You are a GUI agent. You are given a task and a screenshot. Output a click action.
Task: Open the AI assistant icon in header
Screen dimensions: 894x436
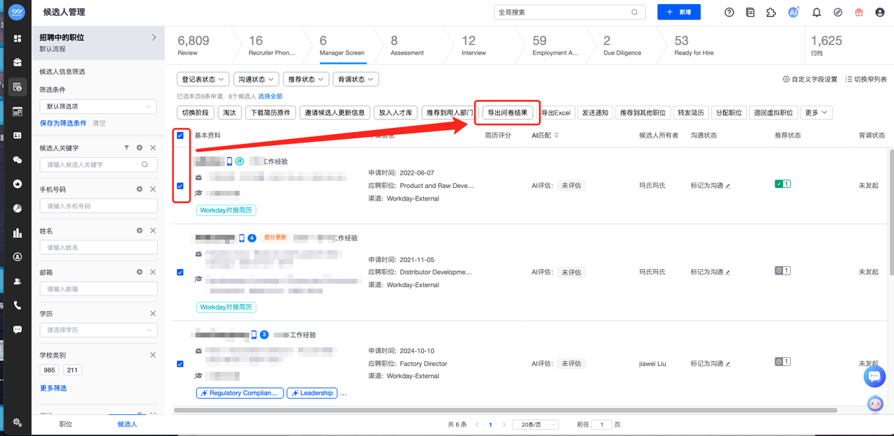point(793,12)
